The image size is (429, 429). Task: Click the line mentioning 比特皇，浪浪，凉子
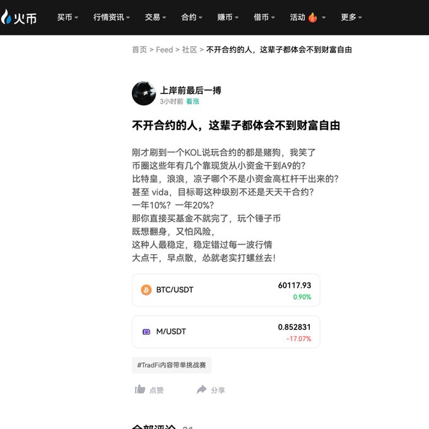tap(235, 179)
